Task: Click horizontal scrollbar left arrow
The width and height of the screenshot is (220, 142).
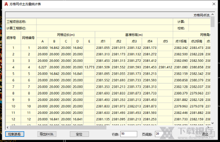Action: [x=8, y=127]
